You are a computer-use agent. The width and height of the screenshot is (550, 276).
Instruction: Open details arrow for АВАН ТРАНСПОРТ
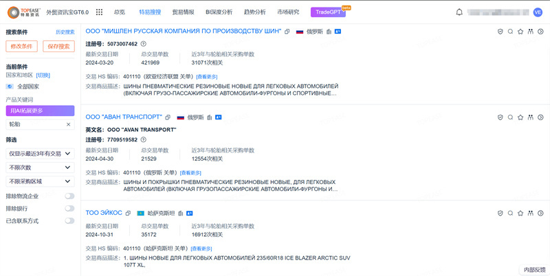pos(540,117)
